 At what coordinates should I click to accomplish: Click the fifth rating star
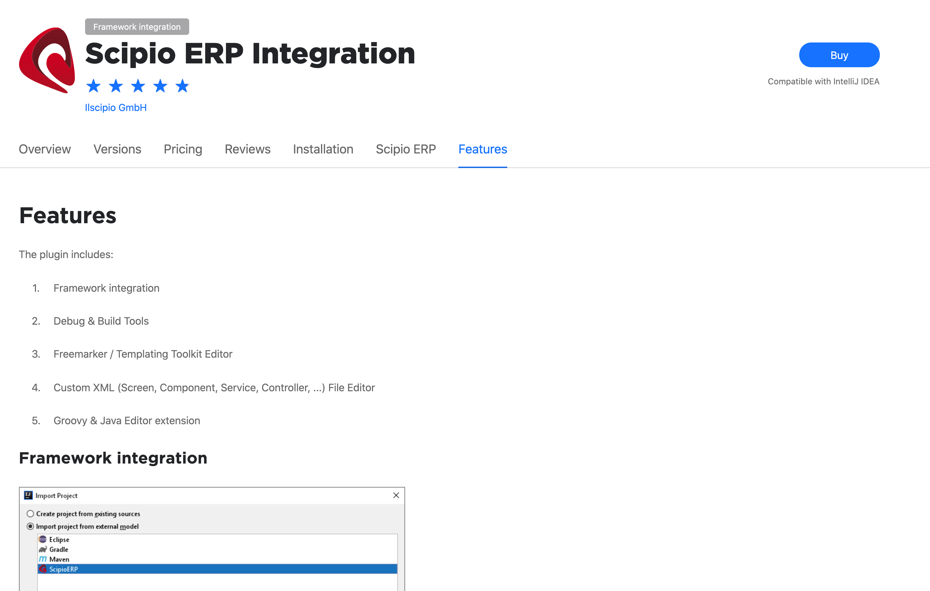click(182, 86)
